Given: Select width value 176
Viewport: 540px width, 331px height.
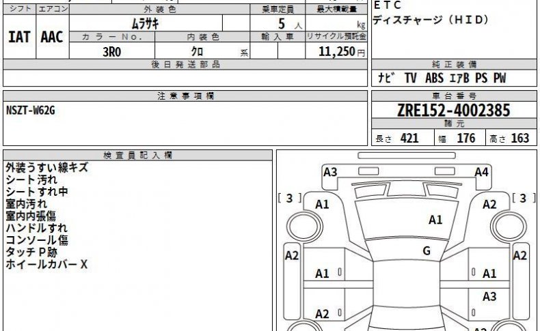Looking at the screenshot, I should 466,138.
